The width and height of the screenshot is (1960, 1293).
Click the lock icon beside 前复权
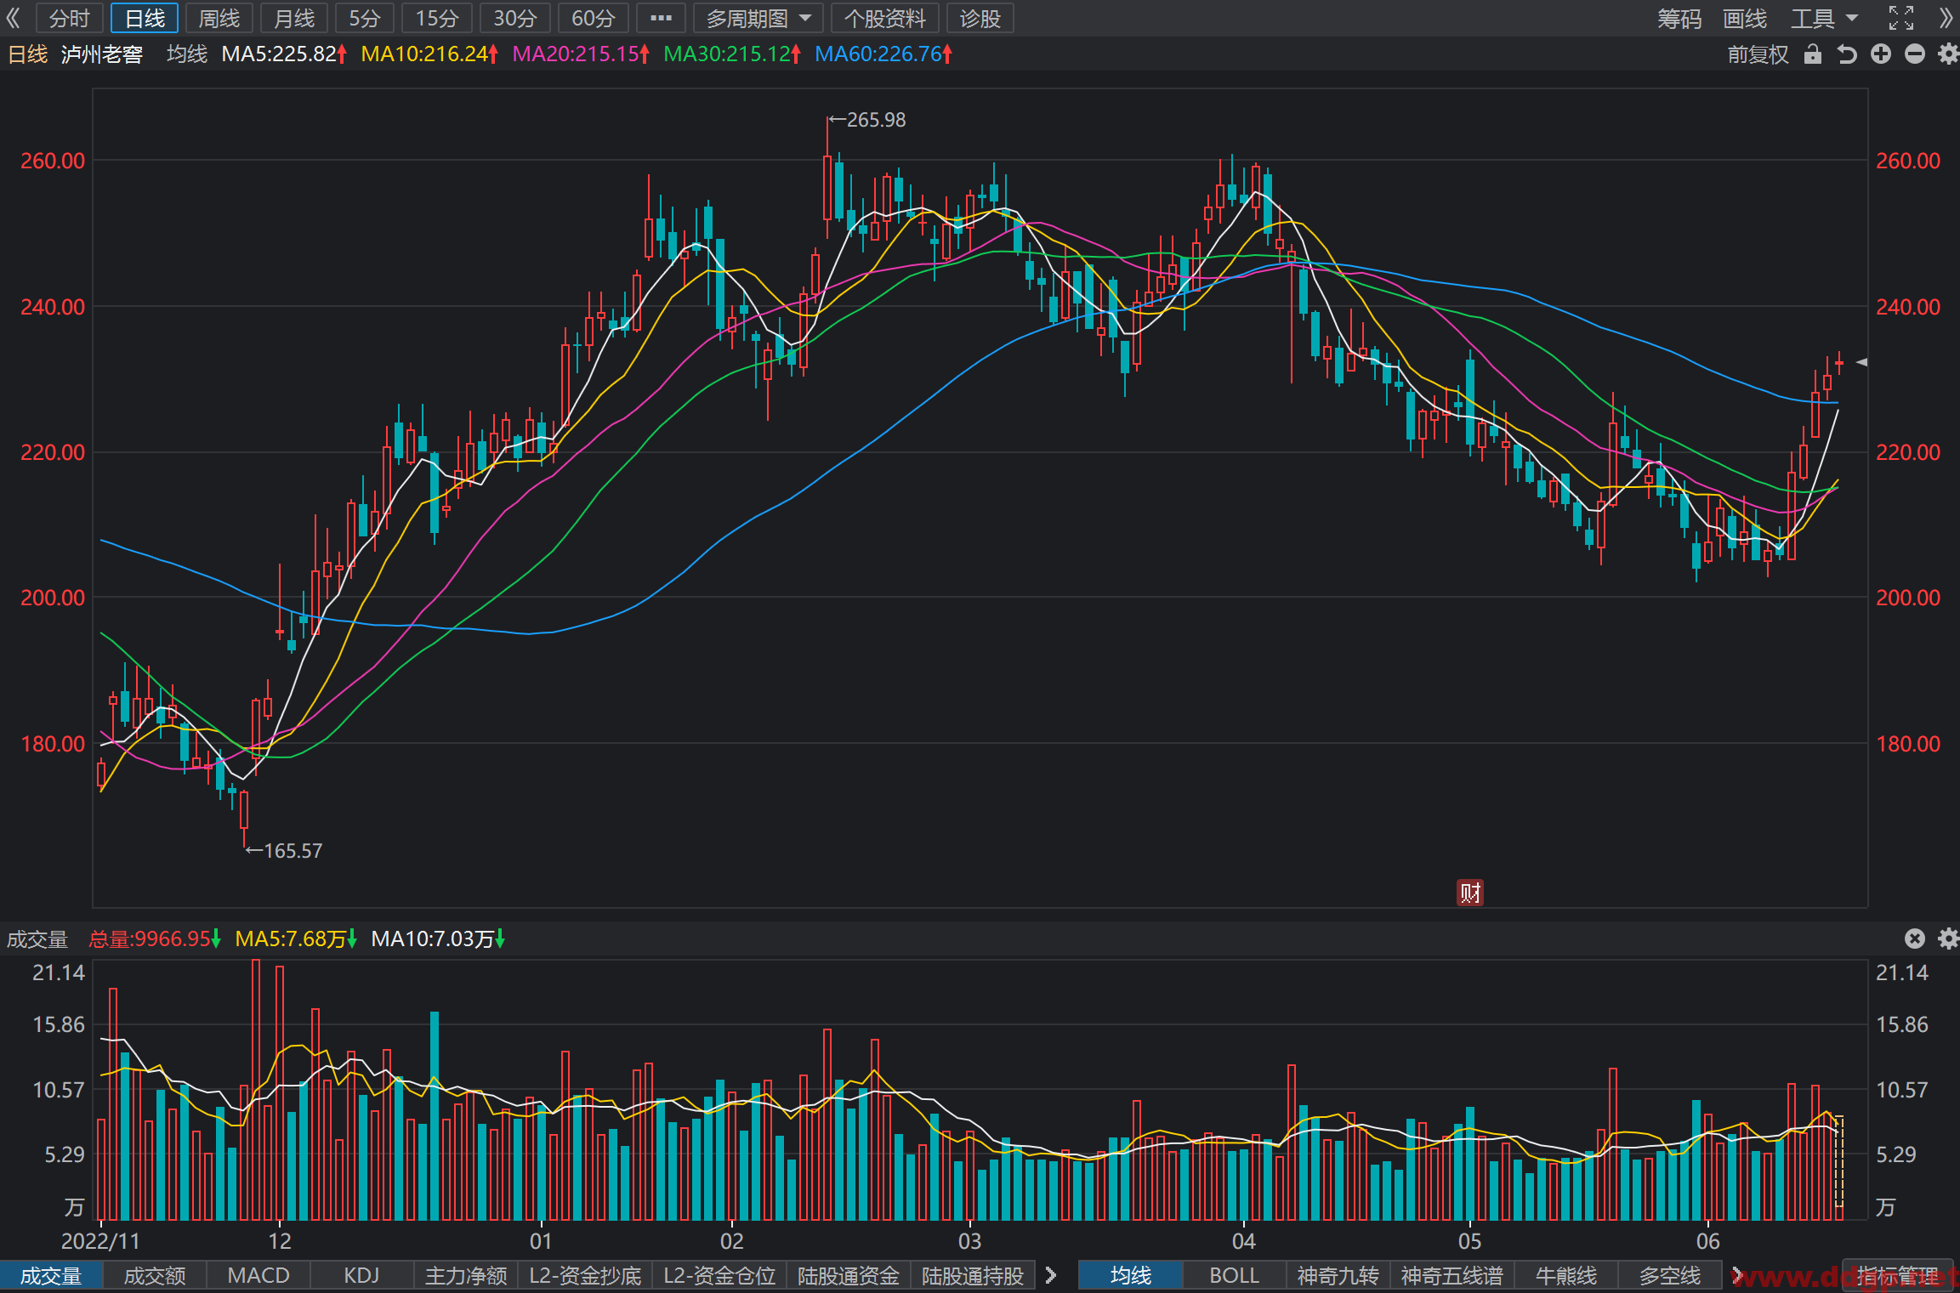coord(1813,54)
